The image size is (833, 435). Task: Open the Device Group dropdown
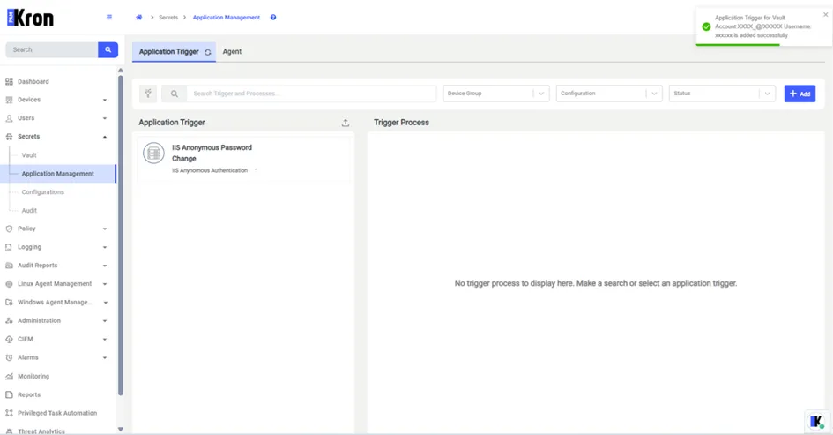coord(496,94)
